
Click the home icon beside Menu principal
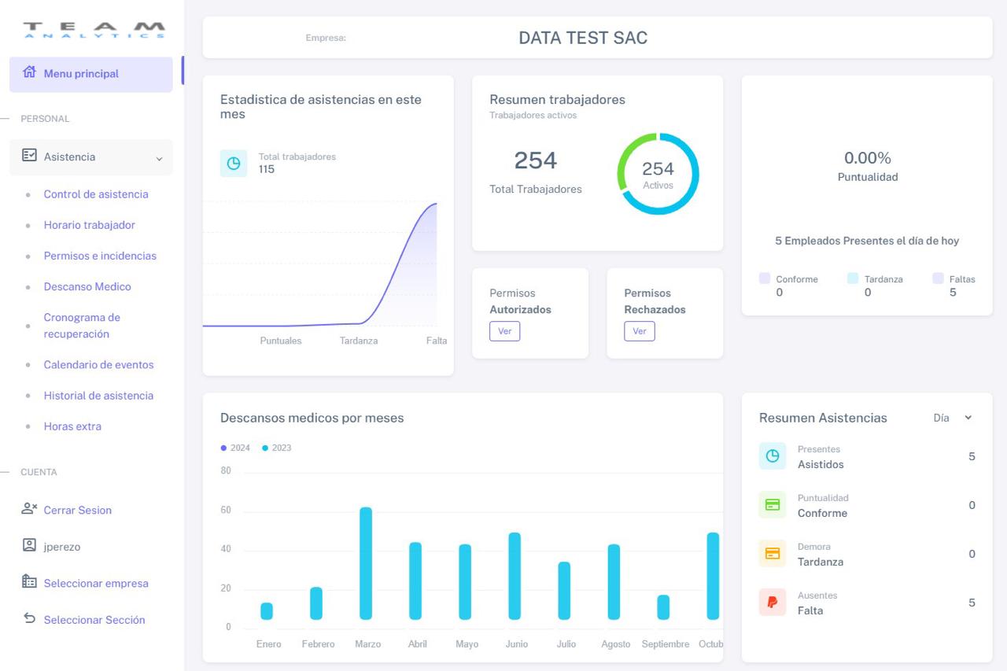(30, 72)
